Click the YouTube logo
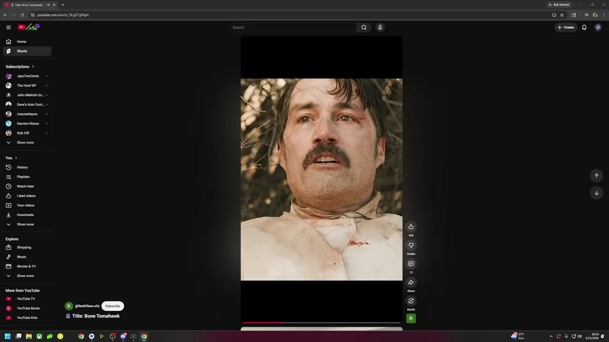 click(28, 27)
